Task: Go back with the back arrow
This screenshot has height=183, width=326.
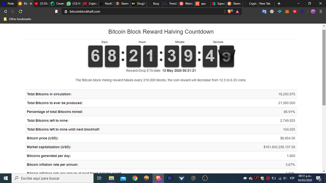Action: (6, 11)
